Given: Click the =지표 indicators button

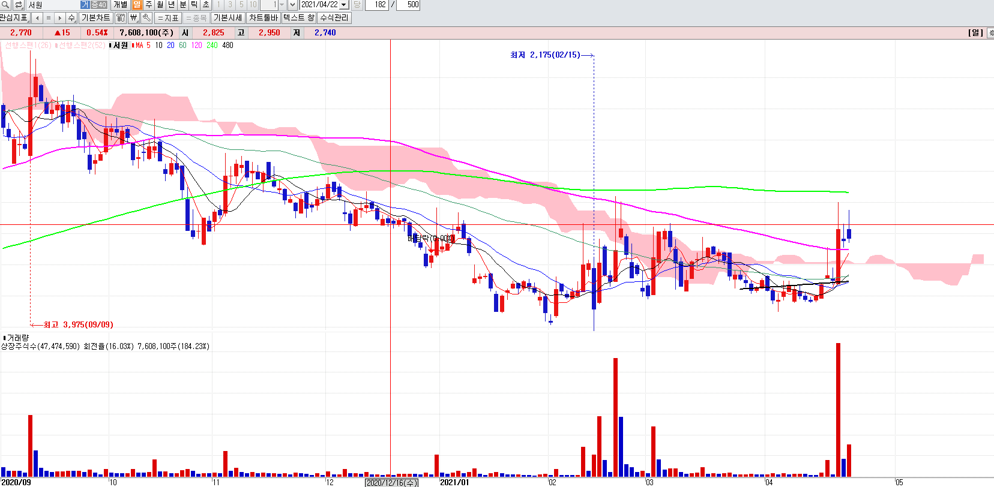Looking at the screenshot, I should (x=168, y=18).
